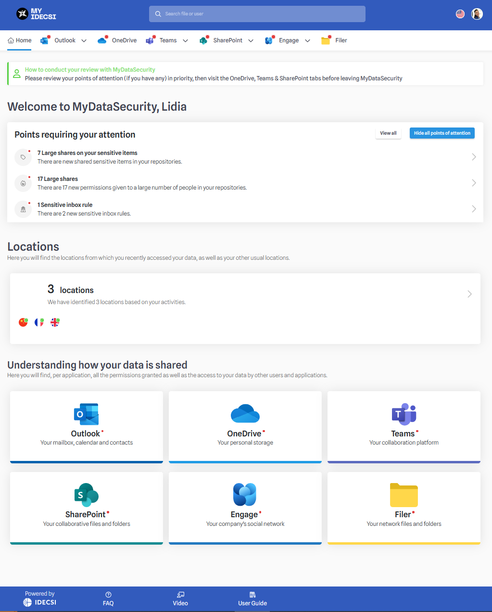Expand the SharePoint dropdown chevron

coord(251,41)
